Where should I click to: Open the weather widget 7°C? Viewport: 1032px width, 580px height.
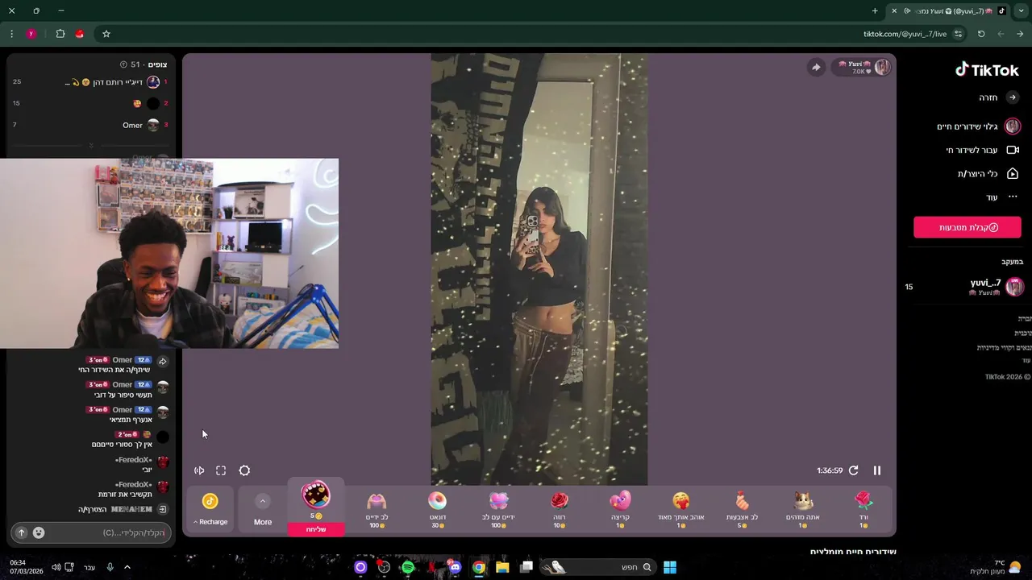(x=996, y=567)
